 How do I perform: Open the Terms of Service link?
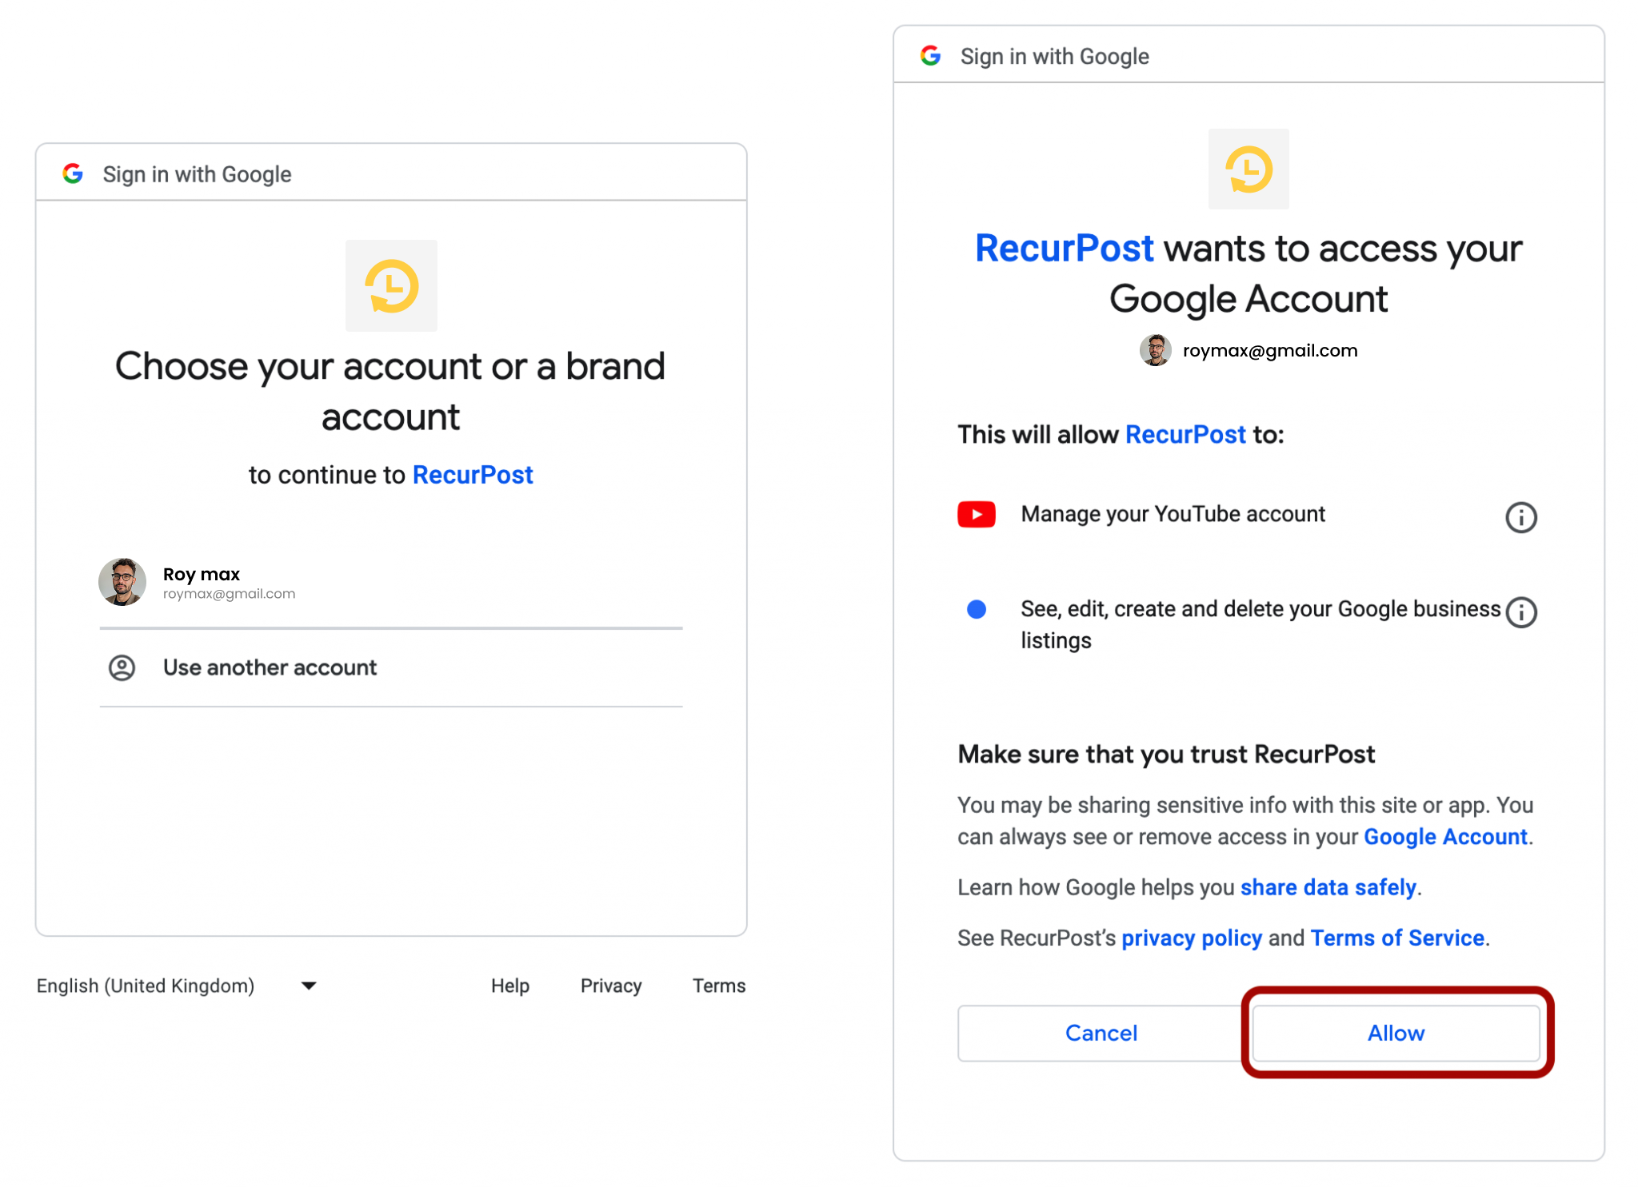tap(1397, 938)
